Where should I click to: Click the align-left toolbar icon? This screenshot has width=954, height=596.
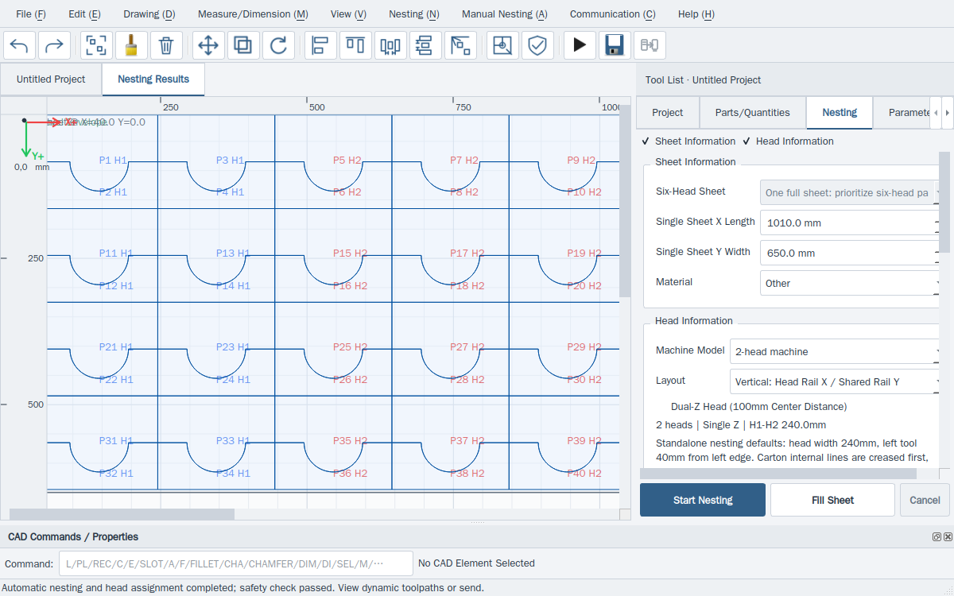(x=320, y=45)
